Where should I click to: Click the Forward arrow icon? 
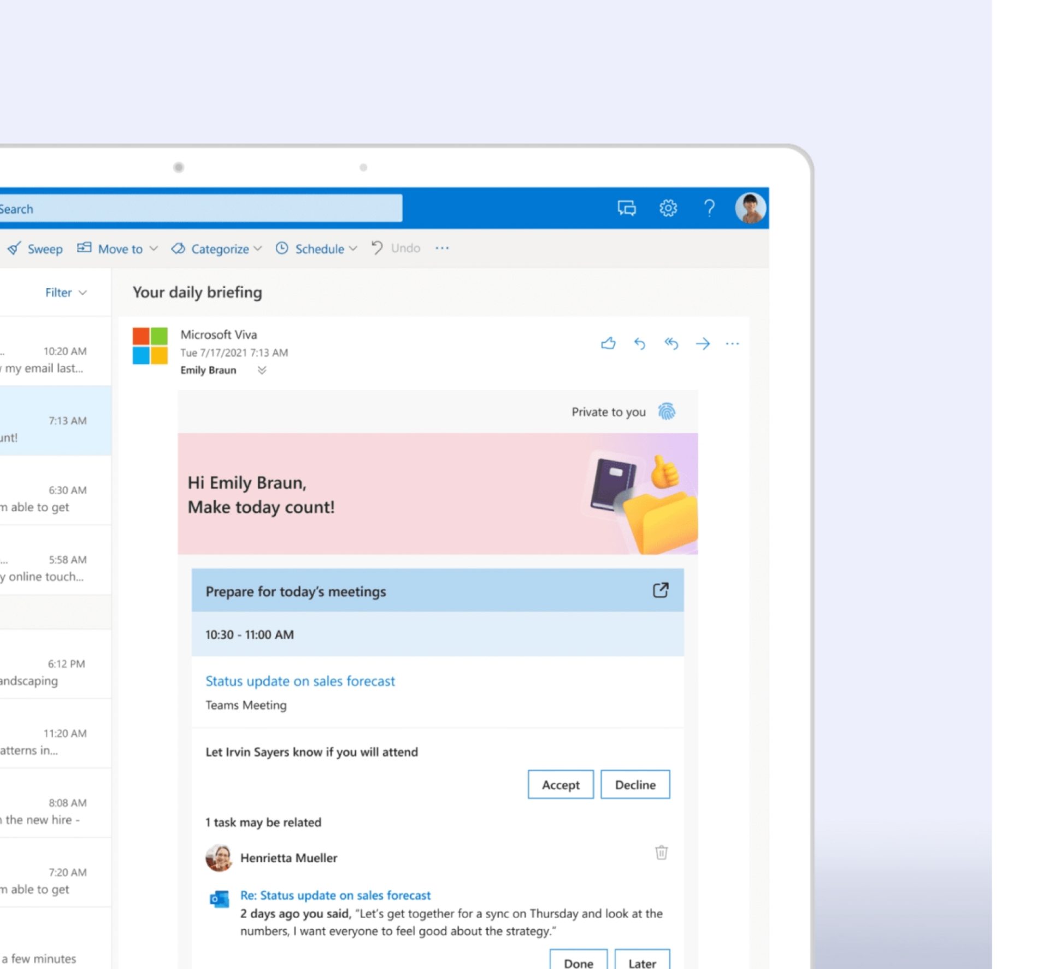(x=703, y=343)
